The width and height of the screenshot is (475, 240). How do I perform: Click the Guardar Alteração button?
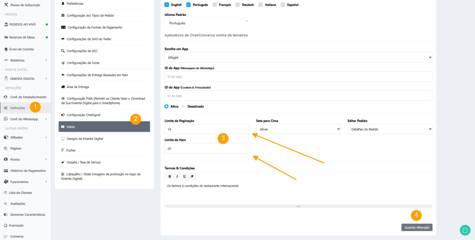pos(417,227)
